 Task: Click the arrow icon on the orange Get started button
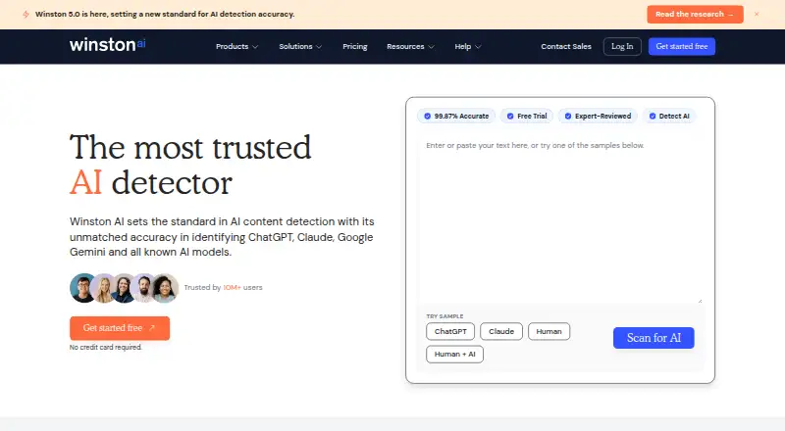point(152,328)
